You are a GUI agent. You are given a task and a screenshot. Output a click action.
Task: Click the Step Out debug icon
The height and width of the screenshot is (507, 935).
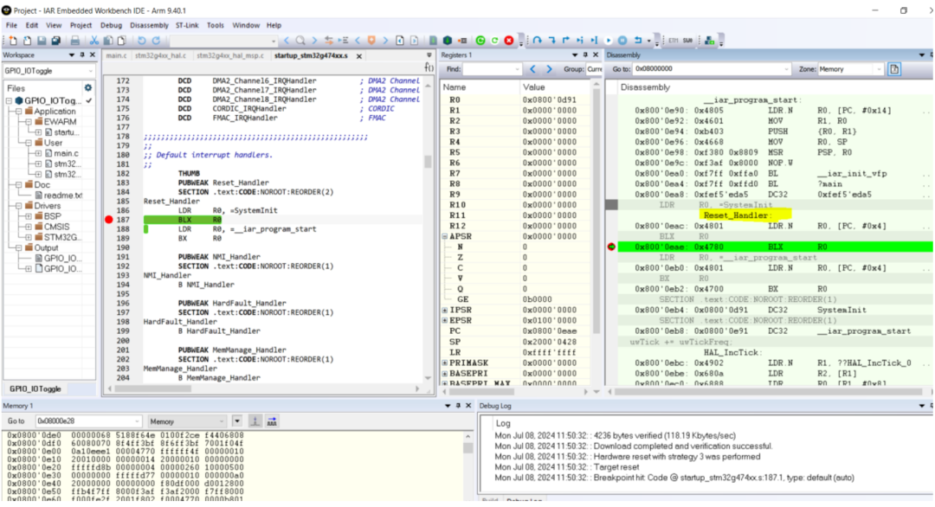tap(566, 41)
